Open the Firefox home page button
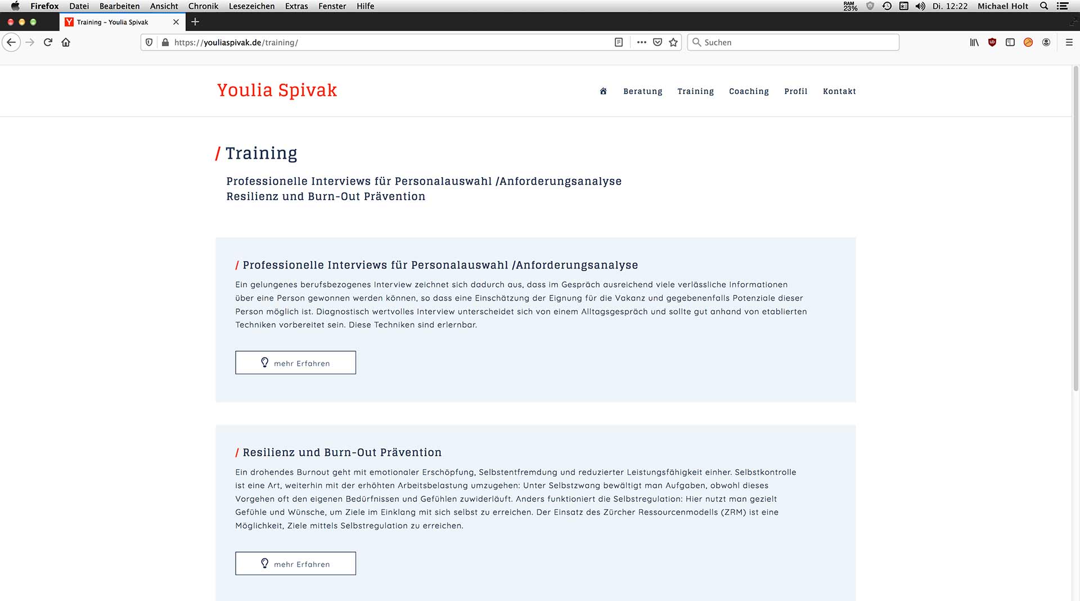1080x601 pixels. (66, 42)
